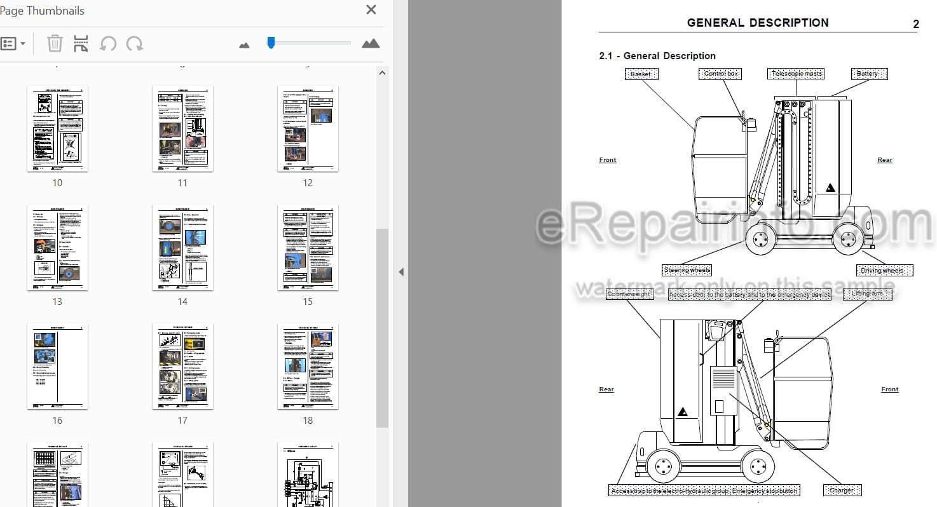Click the 'Lifting arm' label
This screenshot has width=937, height=507.
pos(868,294)
